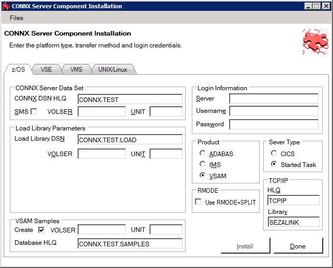The height and width of the screenshot is (268, 333).
Task: Open the Files menu
Action: coord(17,18)
